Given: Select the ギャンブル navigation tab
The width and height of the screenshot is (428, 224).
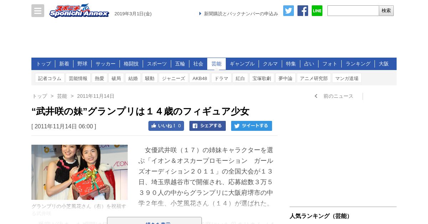Looking at the screenshot, I should tap(242, 64).
